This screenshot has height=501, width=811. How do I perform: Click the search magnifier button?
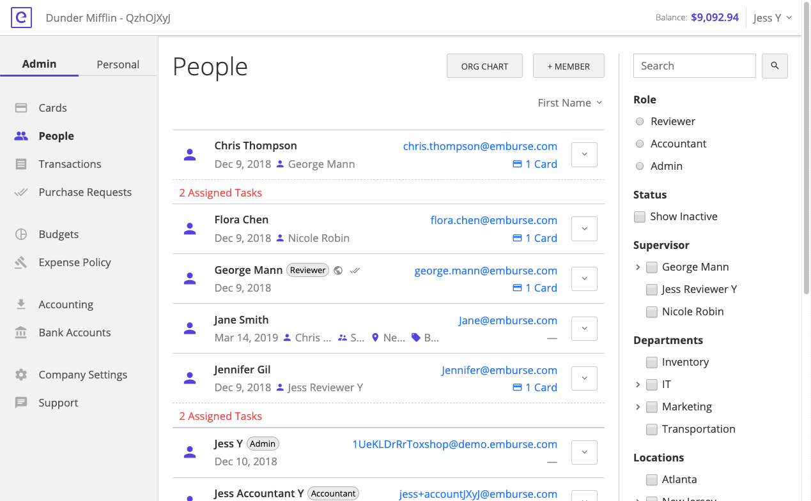775,66
